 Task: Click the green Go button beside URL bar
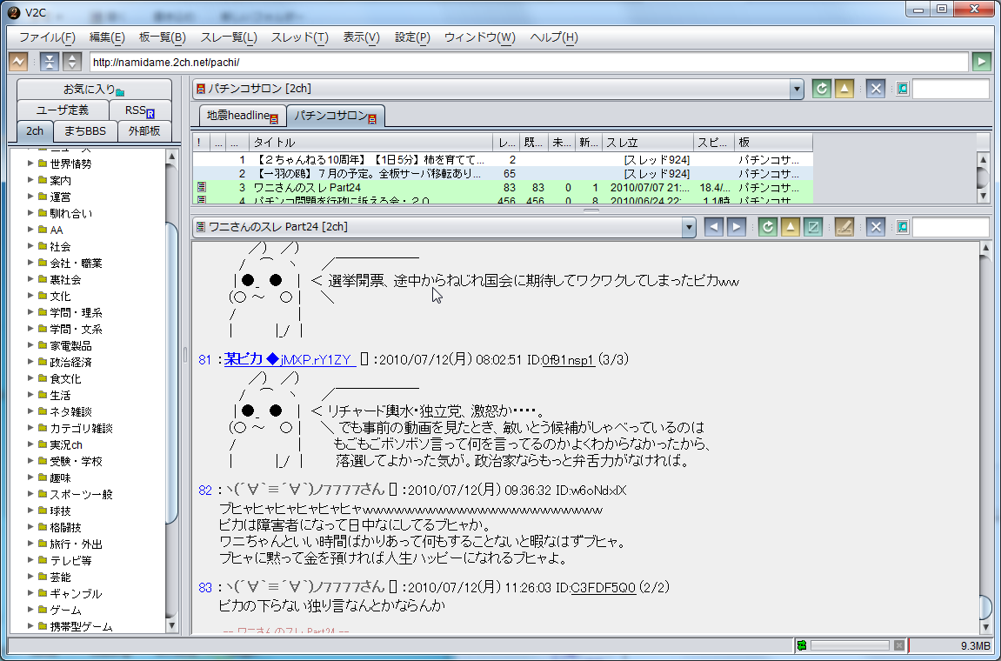point(981,62)
